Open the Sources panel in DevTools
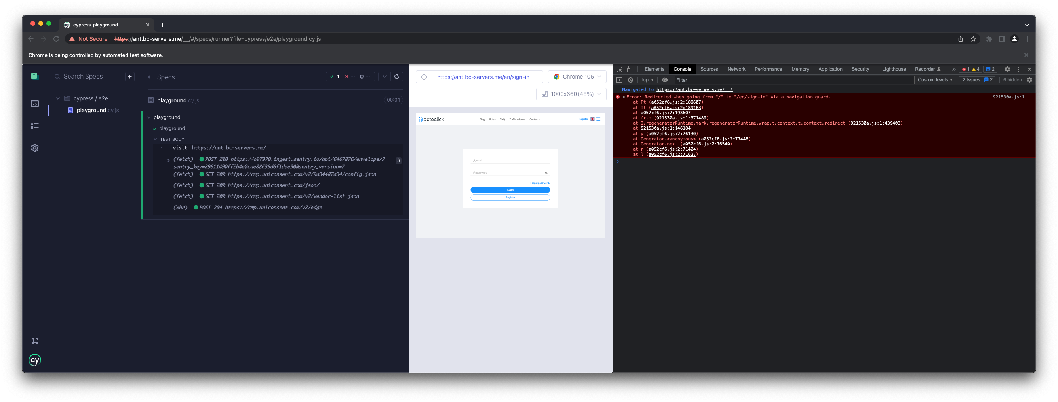1058x402 pixels. point(709,69)
